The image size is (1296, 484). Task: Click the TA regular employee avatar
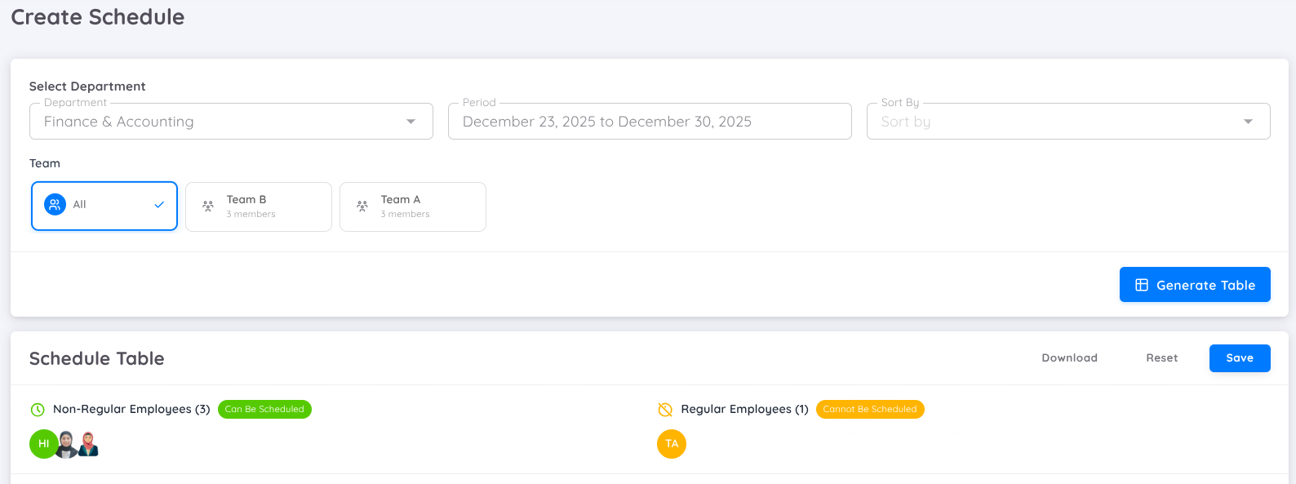[672, 444]
